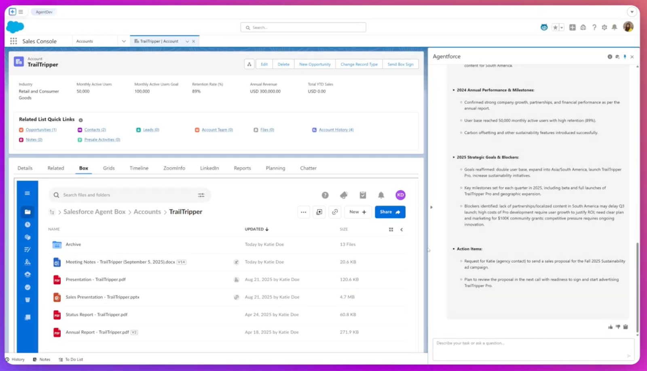Click the Box sign-request sidebar icon
Image resolution: width=647 pixels, height=371 pixels.
pyautogui.click(x=27, y=262)
